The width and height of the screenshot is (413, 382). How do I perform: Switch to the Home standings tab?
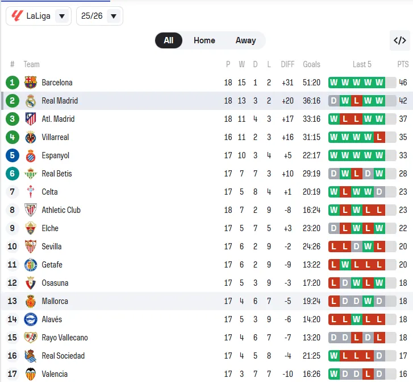click(x=204, y=40)
